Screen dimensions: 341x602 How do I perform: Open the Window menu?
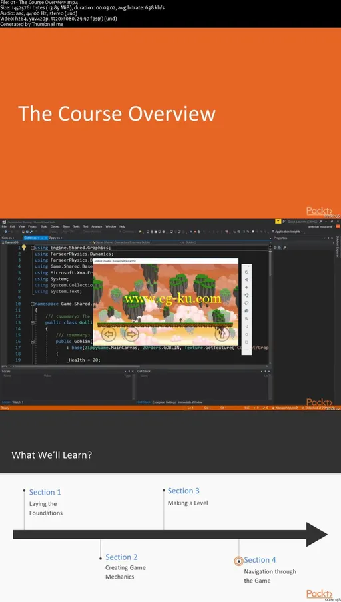[x=111, y=226]
